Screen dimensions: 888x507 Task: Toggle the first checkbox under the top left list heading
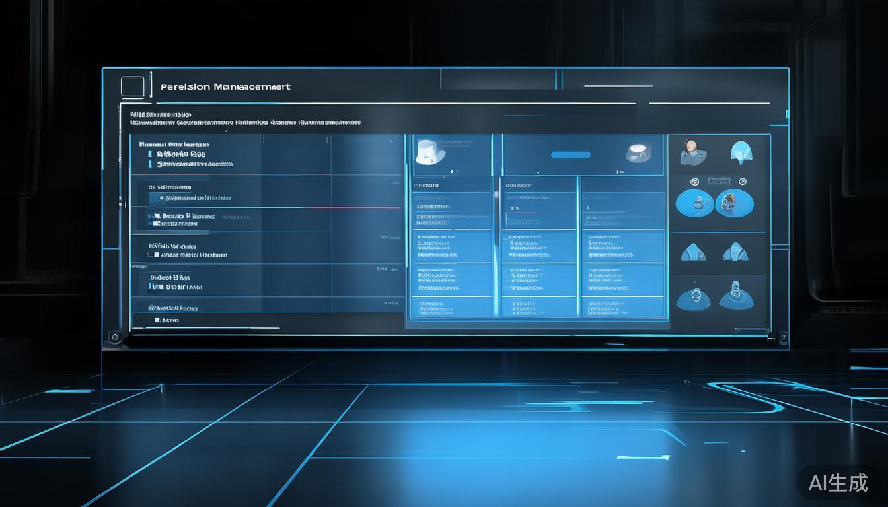[x=151, y=154]
